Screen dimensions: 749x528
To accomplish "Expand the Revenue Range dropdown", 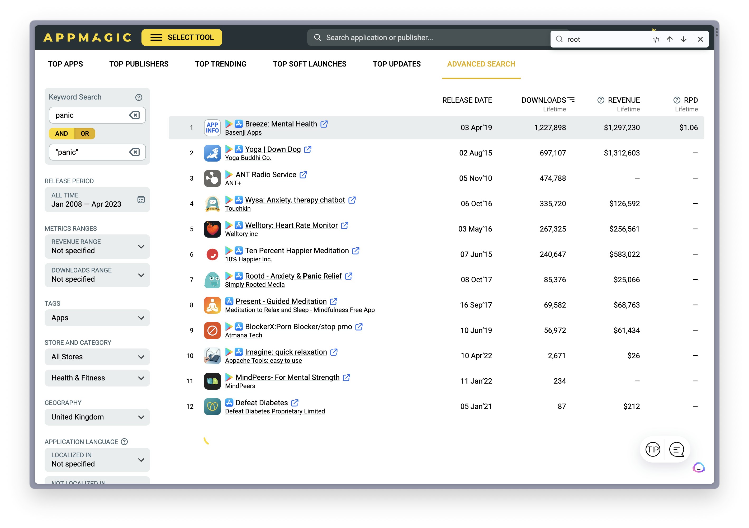I will click(97, 247).
